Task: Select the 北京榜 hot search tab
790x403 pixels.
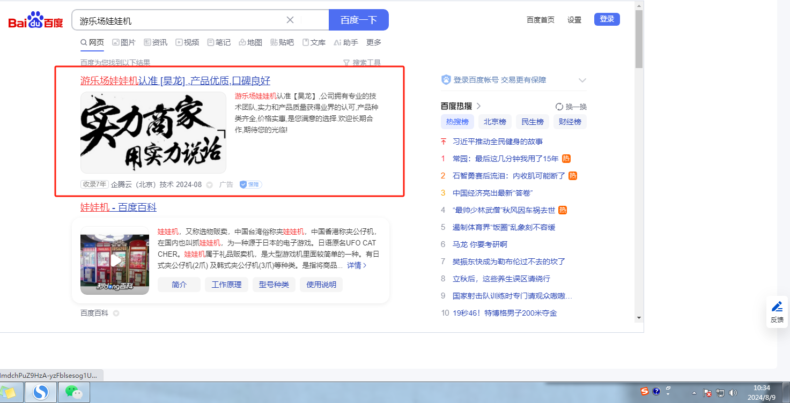Action: (495, 122)
